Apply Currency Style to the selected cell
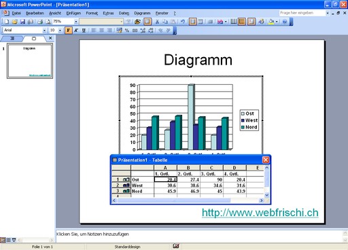This screenshot has height=250, width=348. point(119,31)
